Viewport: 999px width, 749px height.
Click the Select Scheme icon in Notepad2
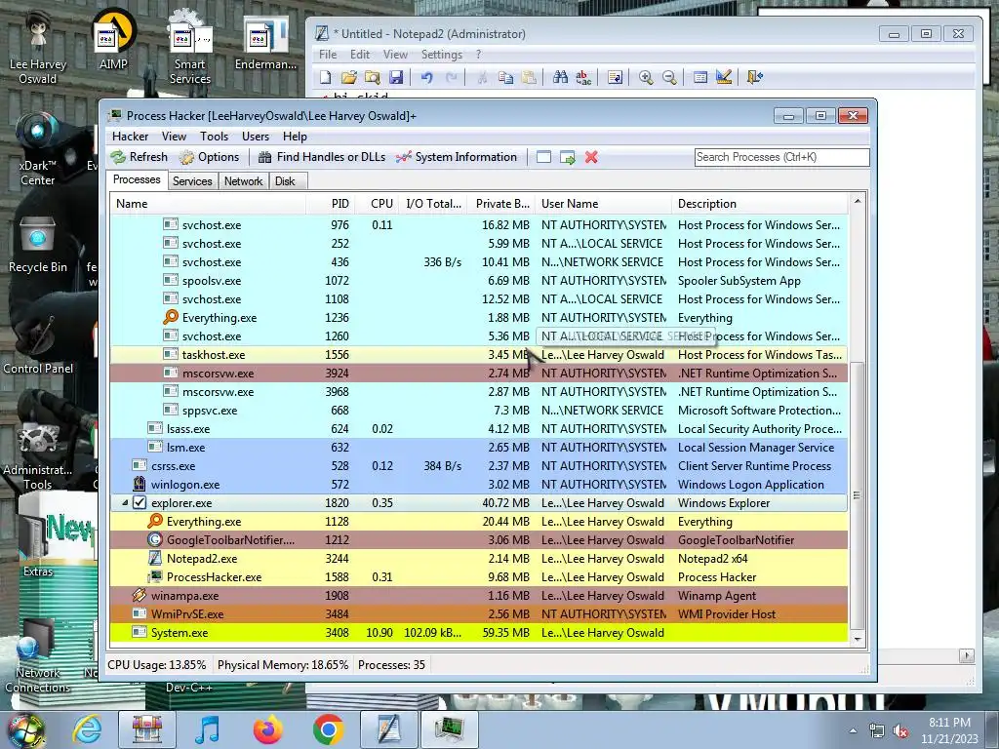700,78
